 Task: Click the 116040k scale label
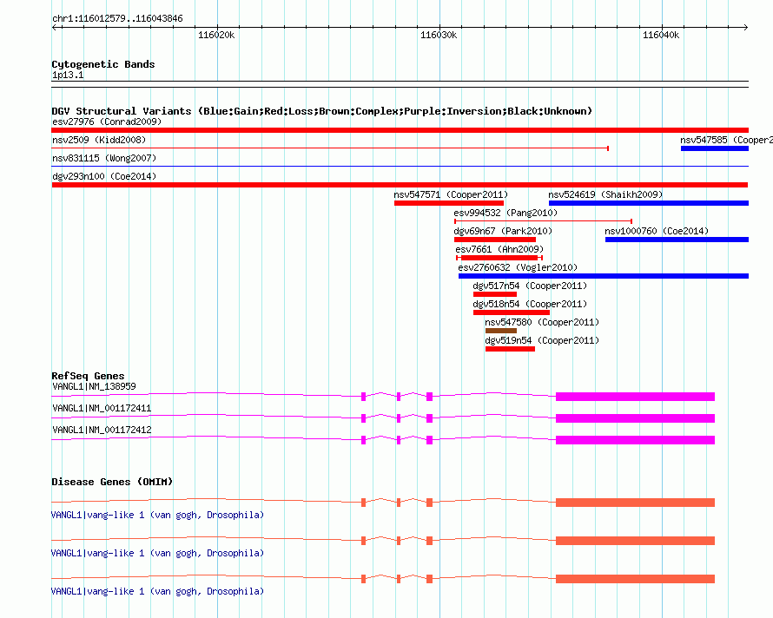(661, 35)
